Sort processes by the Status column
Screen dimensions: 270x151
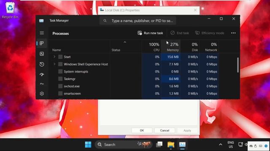coord(116,50)
